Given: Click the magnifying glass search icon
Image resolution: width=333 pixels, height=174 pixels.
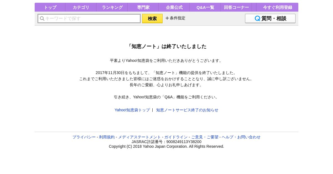Looking at the screenshot, I should pos(42,19).
